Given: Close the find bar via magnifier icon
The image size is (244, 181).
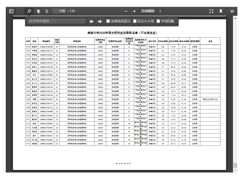Looking at the screenshot, I should [x=29, y=11].
